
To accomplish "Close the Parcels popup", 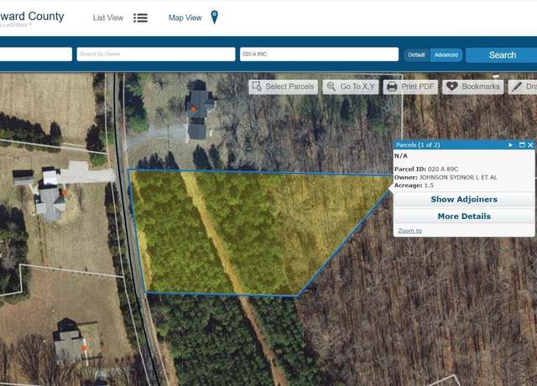I will pos(530,145).
